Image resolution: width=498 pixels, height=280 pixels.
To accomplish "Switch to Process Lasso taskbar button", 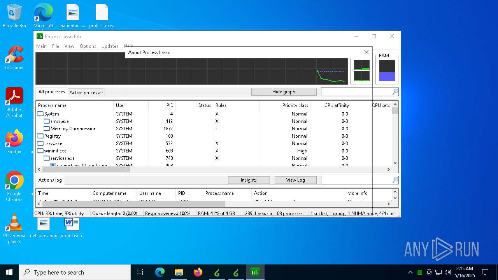I will (255, 272).
